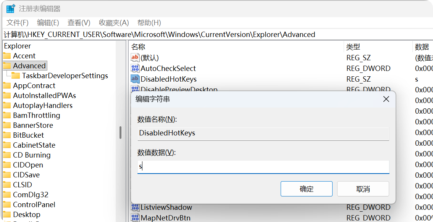Open the 收藏夹(A) menu
The width and height of the screenshot is (433, 222).
[114, 23]
